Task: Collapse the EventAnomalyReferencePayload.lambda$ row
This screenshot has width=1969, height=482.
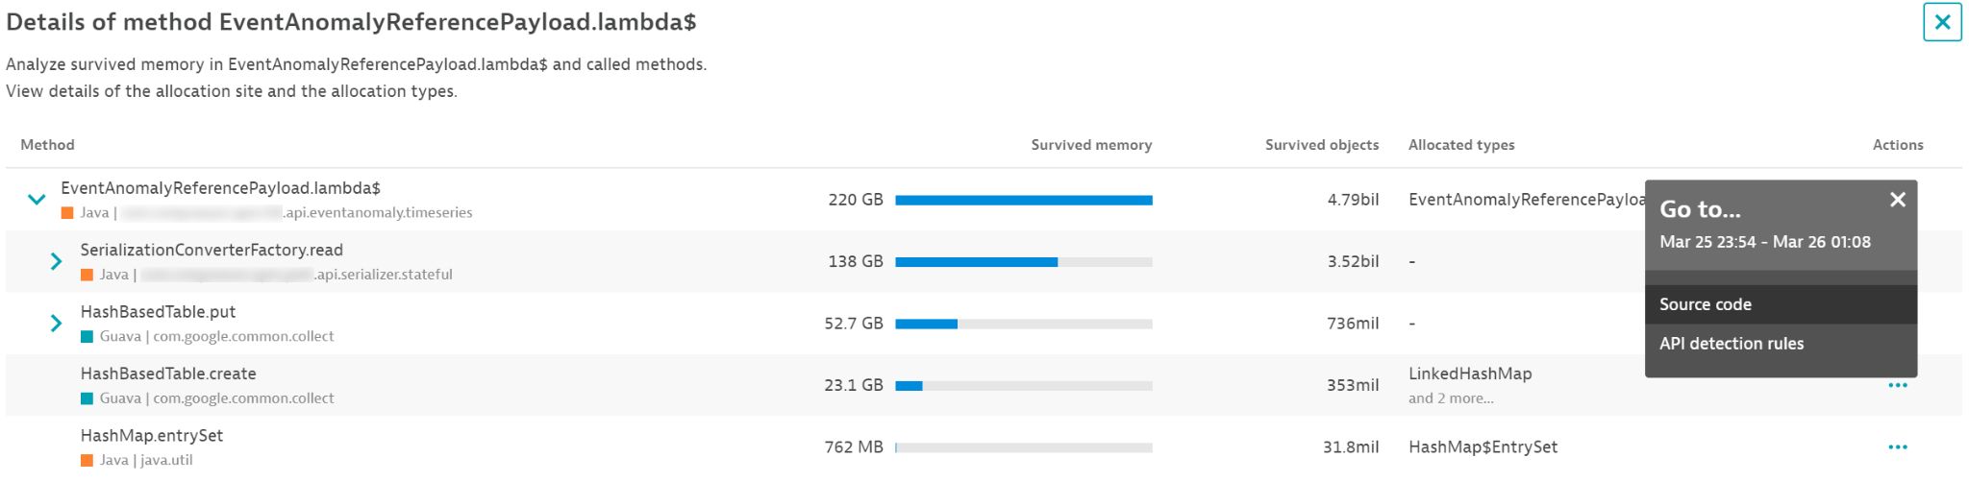Action: tap(37, 200)
